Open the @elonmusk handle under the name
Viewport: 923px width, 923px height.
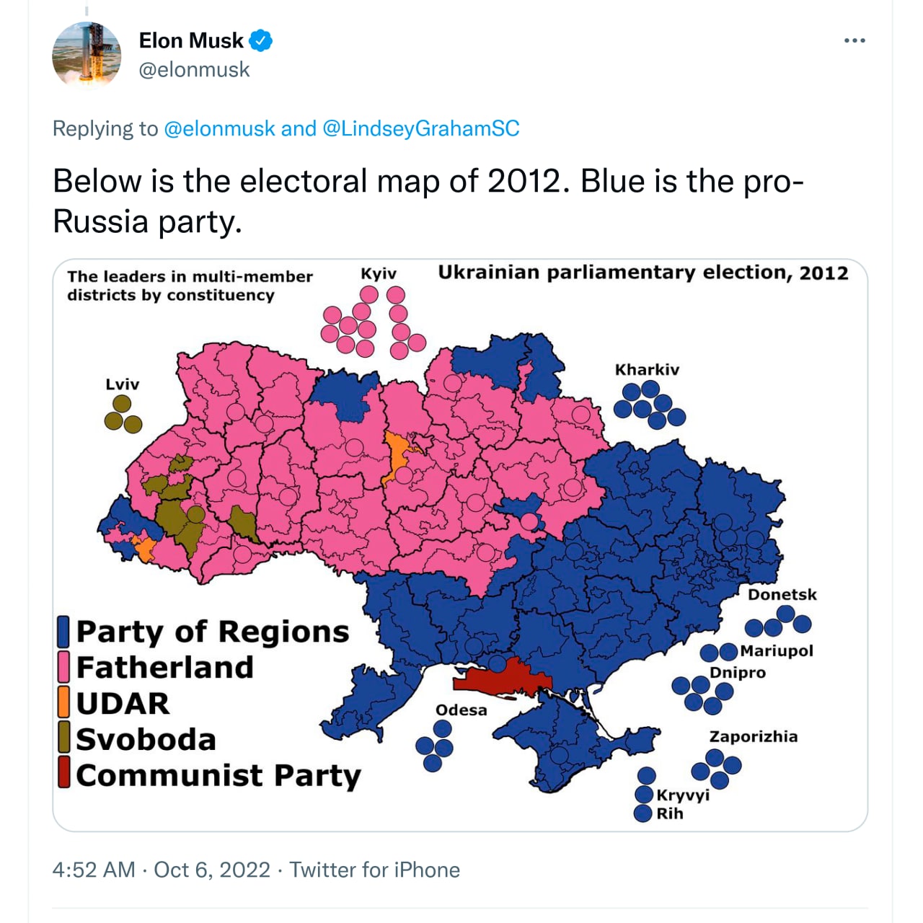coord(194,70)
